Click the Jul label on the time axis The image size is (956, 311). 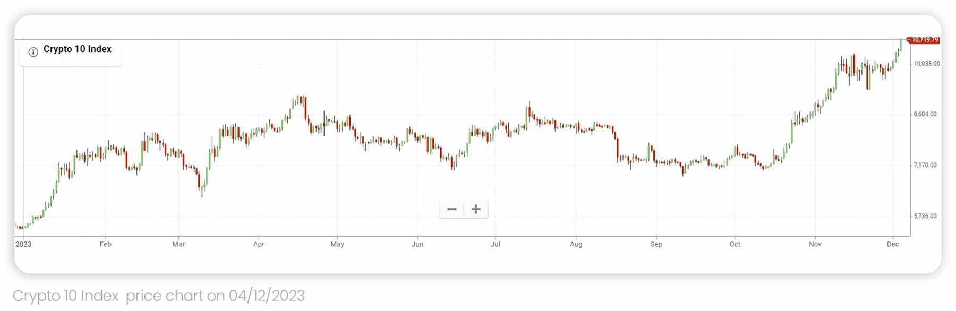496,244
